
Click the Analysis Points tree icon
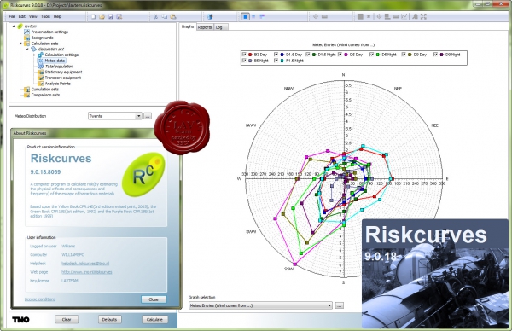tap(40, 84)
